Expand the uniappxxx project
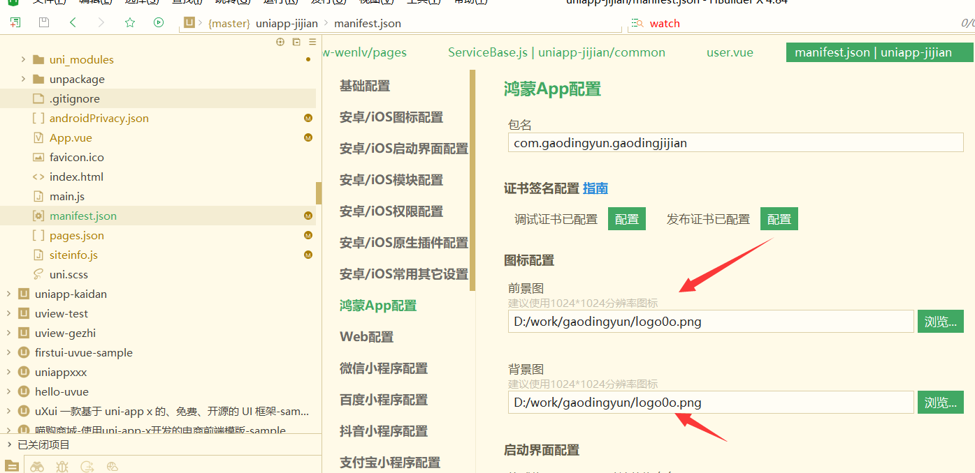The width and height of the screenshot is (975, 473). [8, 372]
